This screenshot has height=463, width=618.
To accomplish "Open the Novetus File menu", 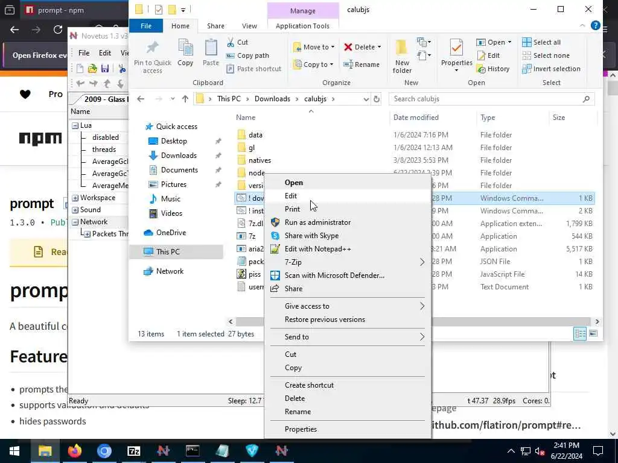I will coord(83,53).
